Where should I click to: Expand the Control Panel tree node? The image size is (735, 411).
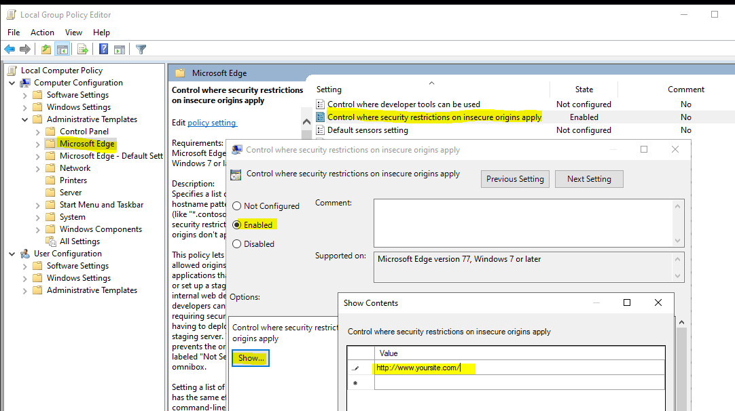pyautogui.click(x=38, y=132)
